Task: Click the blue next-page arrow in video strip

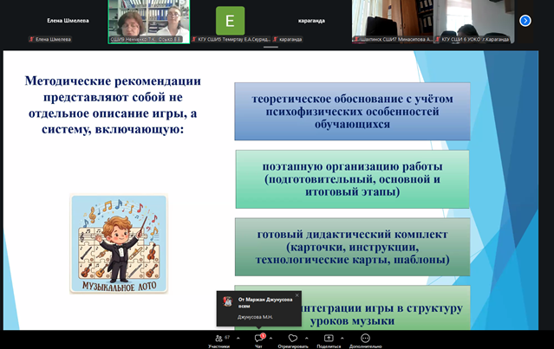Action: (525, 20)
